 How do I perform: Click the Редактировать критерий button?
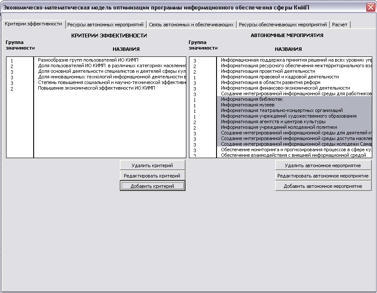pyautogui.click(x=152, y=176)
